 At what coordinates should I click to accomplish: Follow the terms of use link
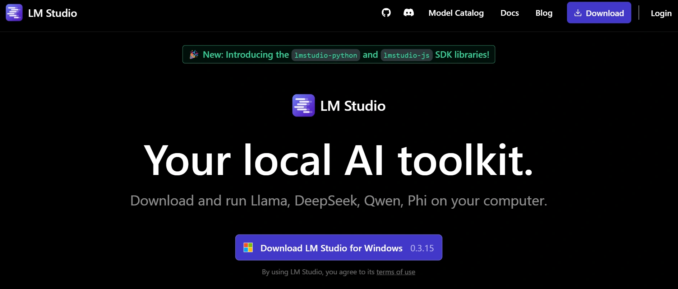pos(396,272)
